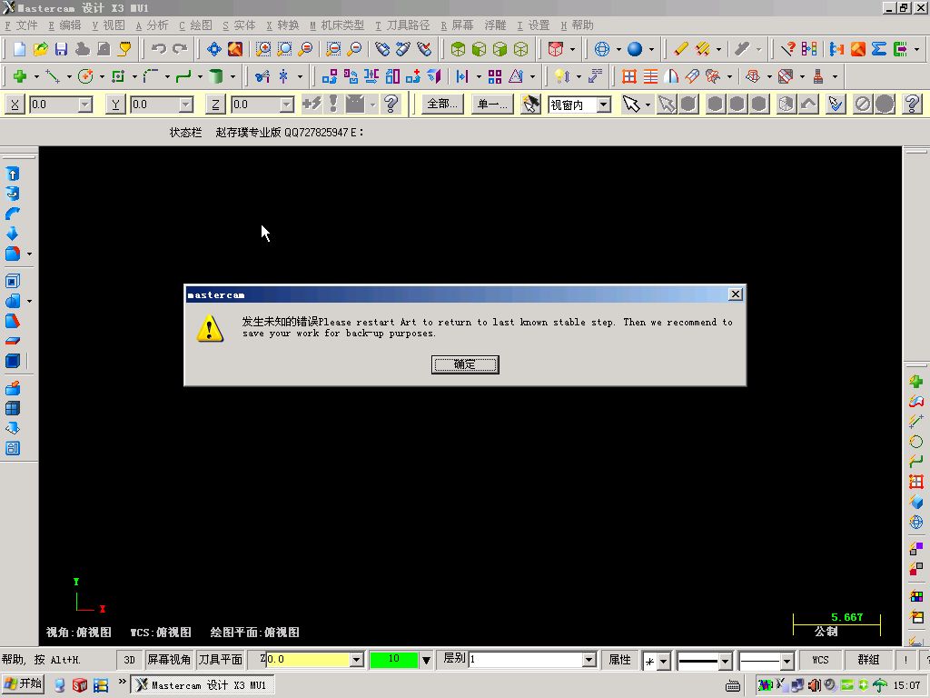Toggle the WCS status bar button
This screenshot has width=930, height=698.
(x=820, y=660)
